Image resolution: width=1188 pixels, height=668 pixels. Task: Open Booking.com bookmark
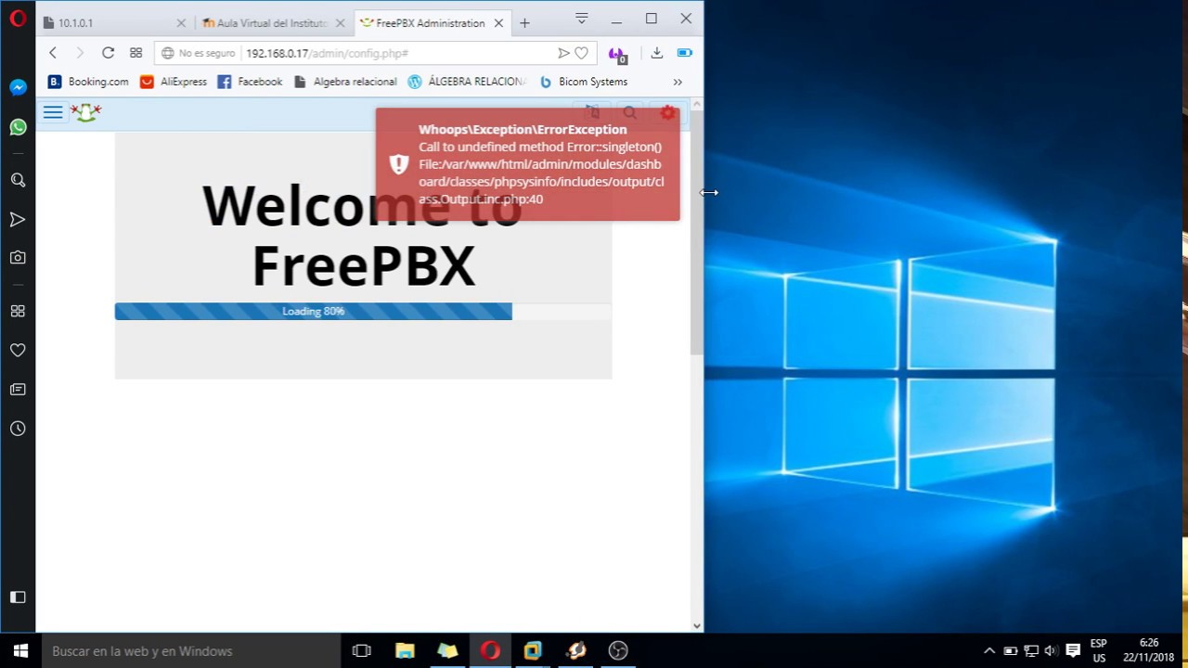[88, 82]
